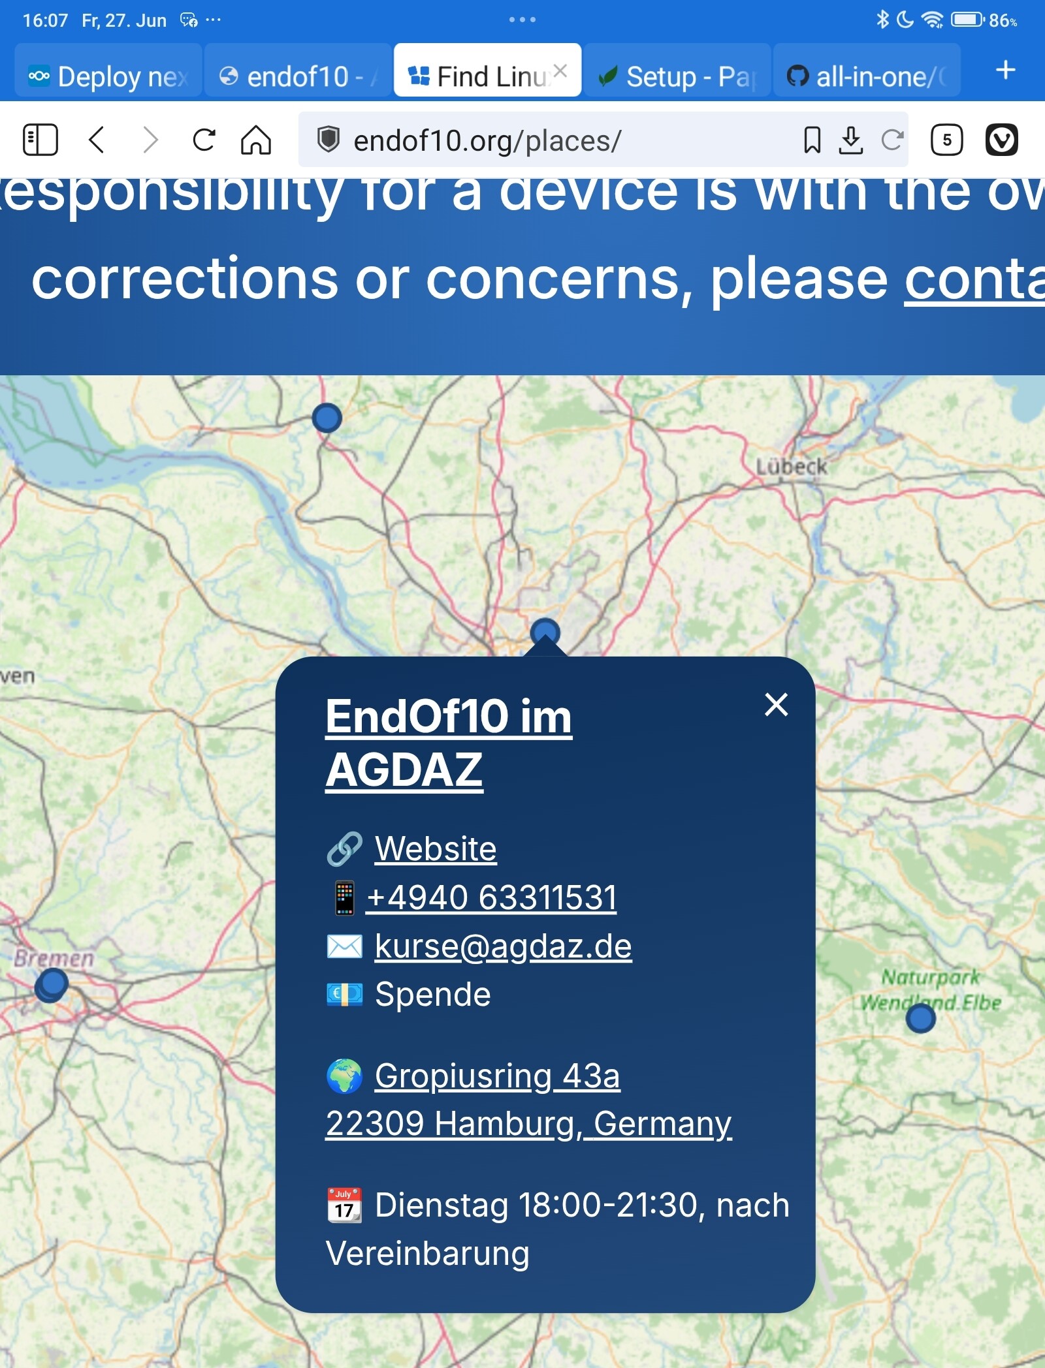
Task: Select the map marker near Bremen
Action: (x=52, y=984)
